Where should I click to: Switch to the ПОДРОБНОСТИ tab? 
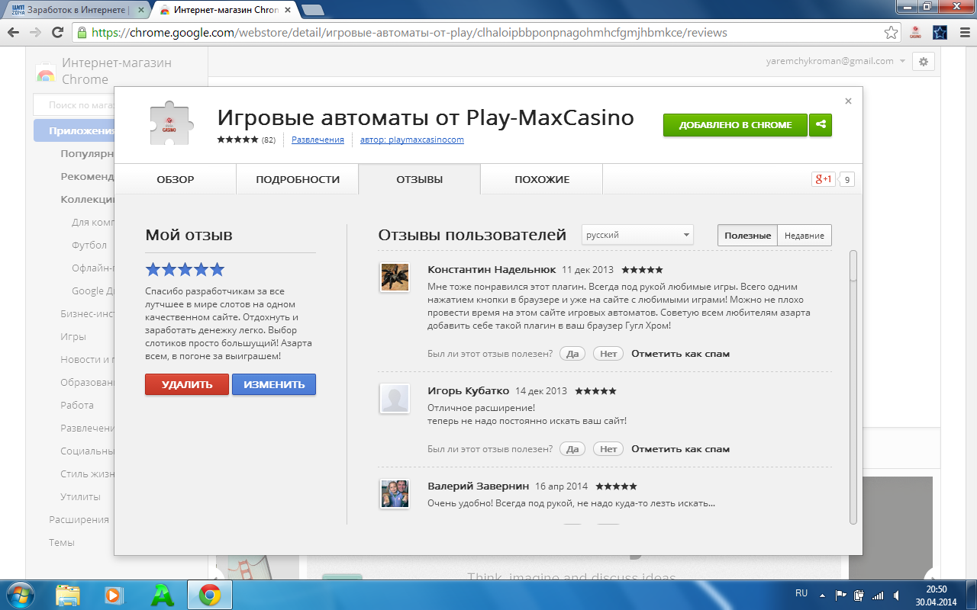tap(298, 179)
